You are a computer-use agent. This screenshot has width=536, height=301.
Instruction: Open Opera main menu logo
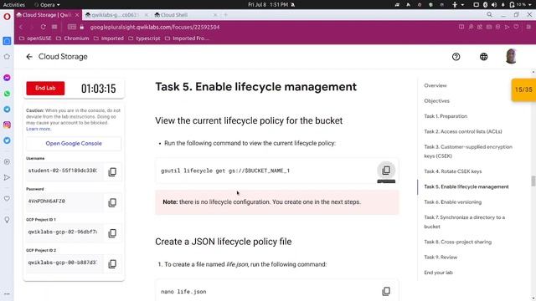click(7, 17)
